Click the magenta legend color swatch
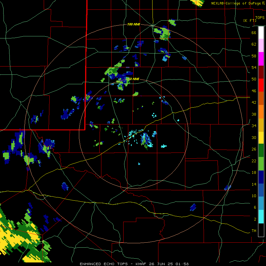266x266 pixels. 261,59
